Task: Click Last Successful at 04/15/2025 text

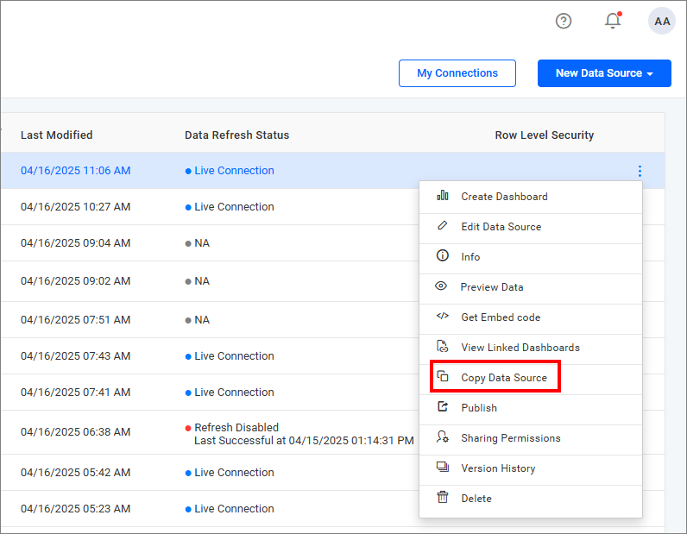Action: pos(304,440)
